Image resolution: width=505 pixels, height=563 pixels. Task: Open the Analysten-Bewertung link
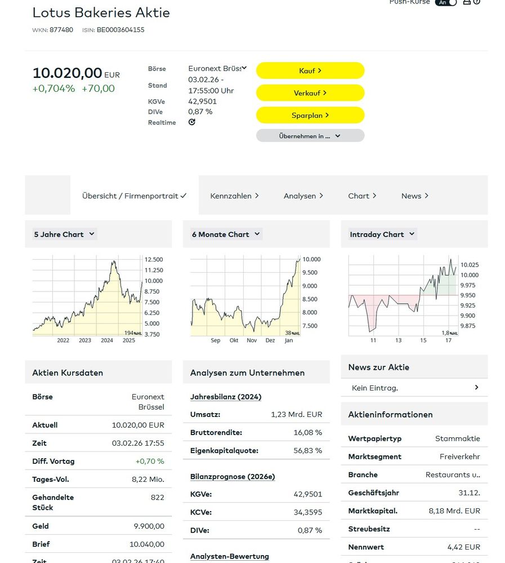230,556
